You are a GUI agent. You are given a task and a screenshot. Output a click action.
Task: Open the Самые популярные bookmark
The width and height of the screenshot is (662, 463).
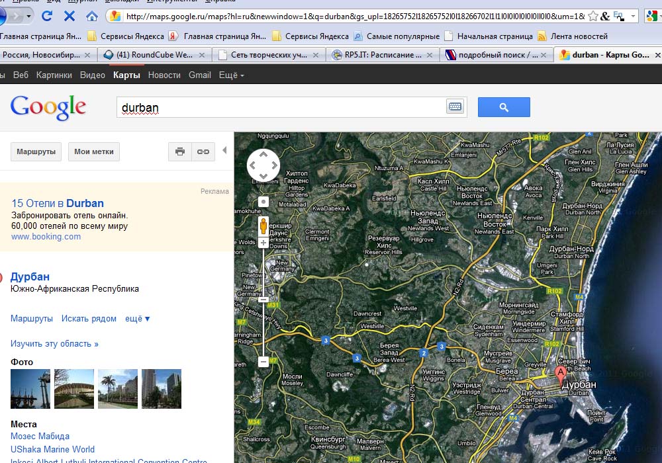tap(397, 36)
